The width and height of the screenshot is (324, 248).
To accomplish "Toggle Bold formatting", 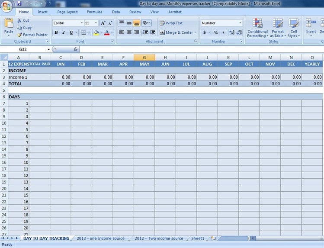I will (56, 32).
